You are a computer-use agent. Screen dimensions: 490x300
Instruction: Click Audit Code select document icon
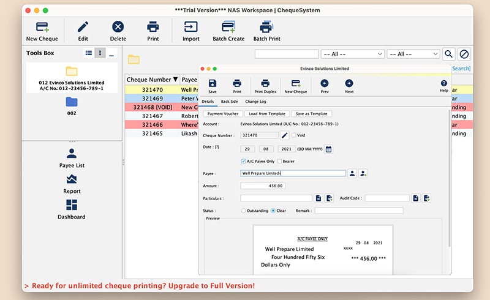point(416,198)
